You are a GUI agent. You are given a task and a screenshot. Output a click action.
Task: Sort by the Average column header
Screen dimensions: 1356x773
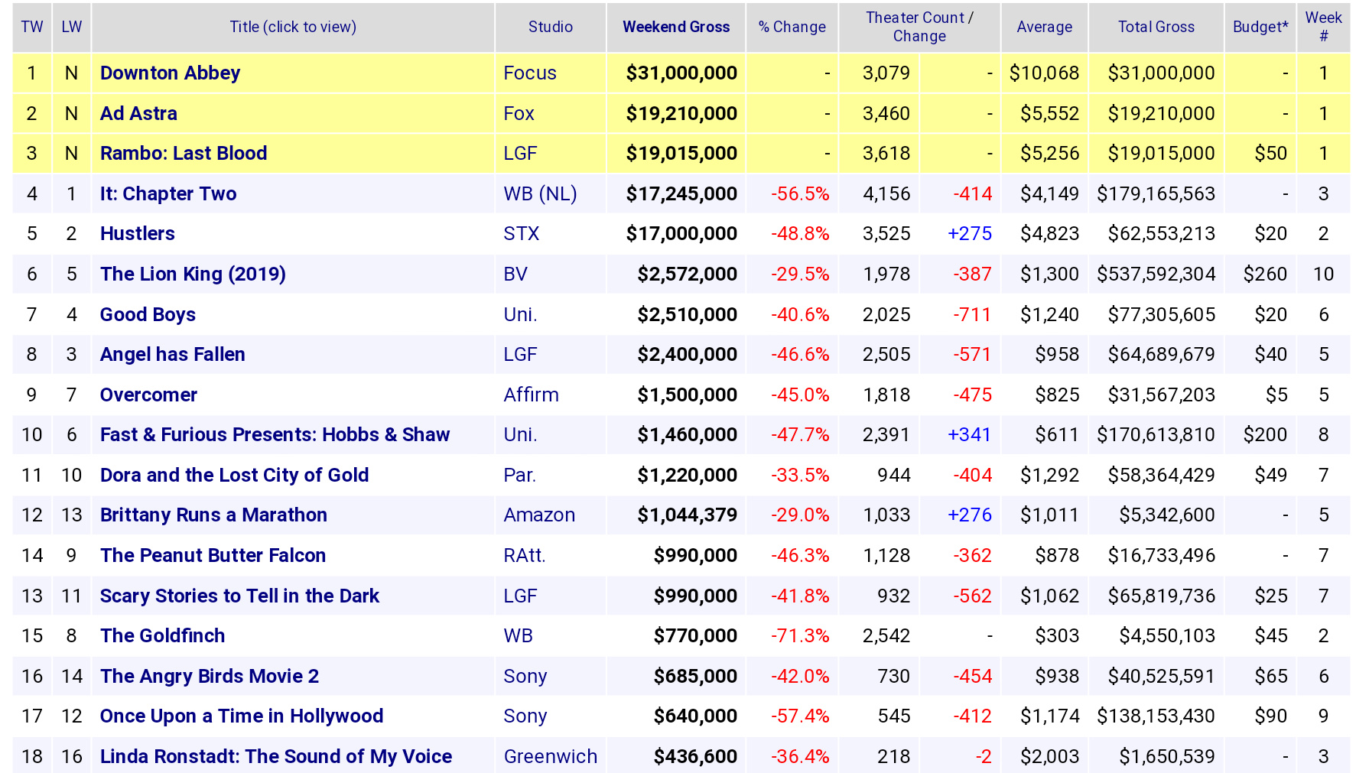tap(1045, 27)
